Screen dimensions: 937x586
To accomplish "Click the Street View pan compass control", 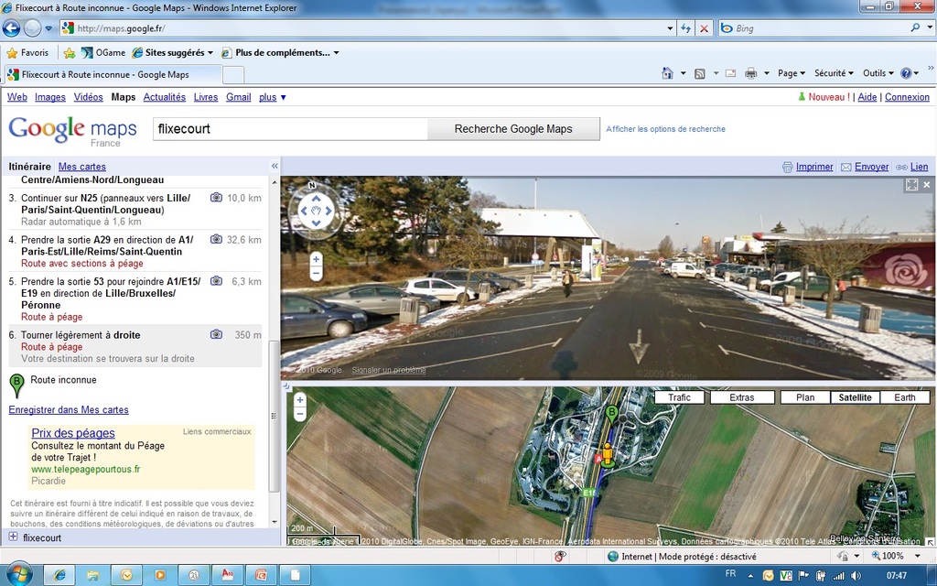I will point(316,212).
